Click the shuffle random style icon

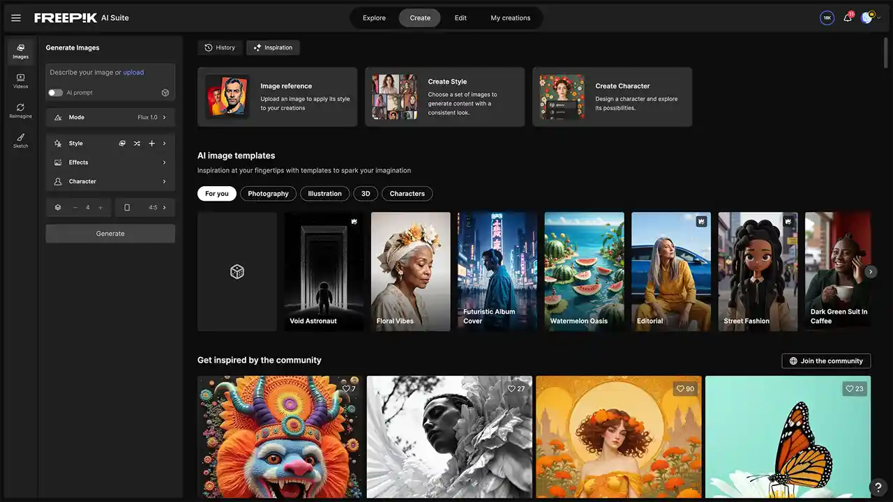click(137, 144)
